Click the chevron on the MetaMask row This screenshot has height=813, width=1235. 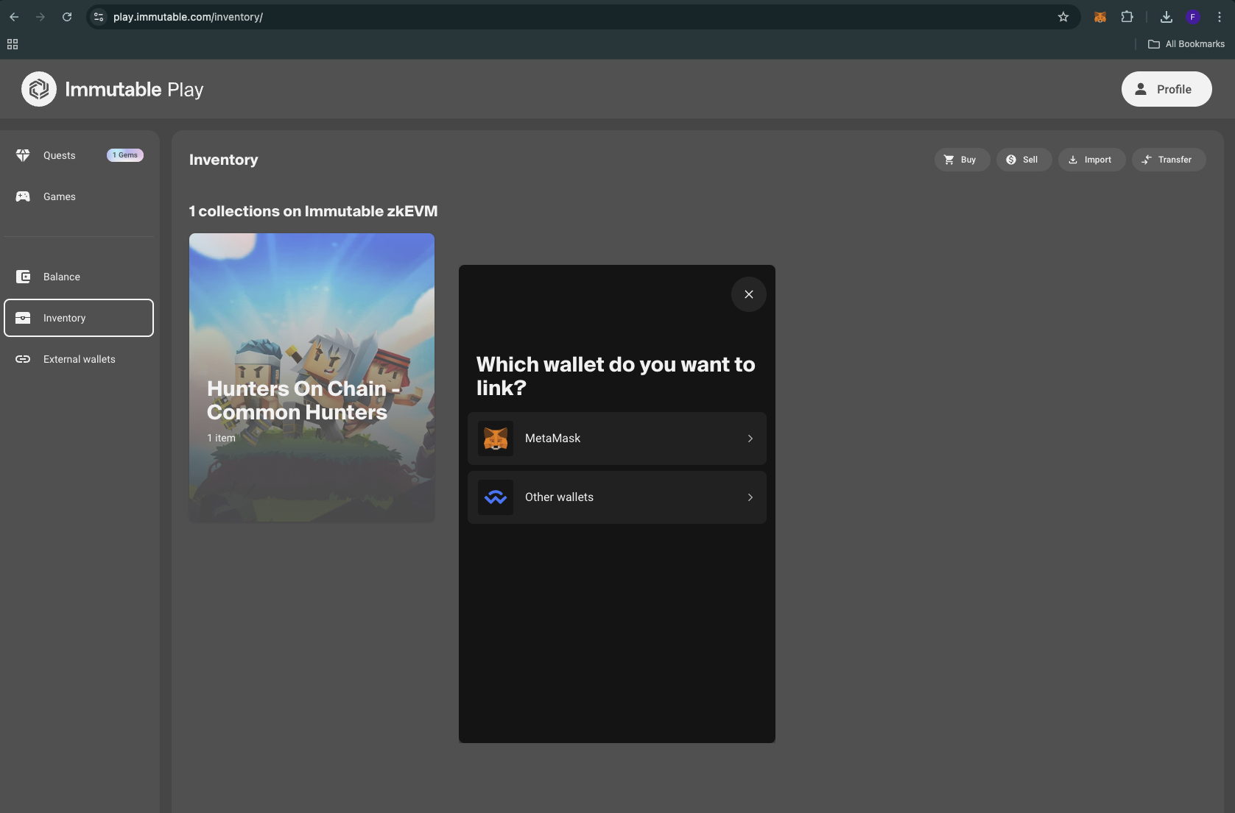(750, 439)
